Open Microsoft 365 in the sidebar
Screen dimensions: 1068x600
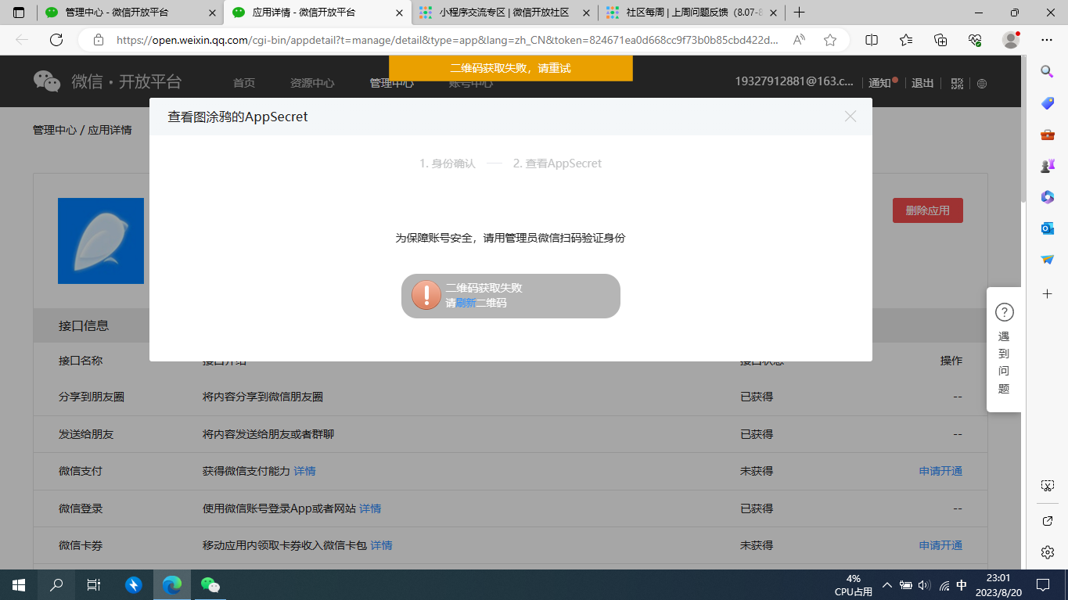pyautogui.click(x=1048, y=197)
